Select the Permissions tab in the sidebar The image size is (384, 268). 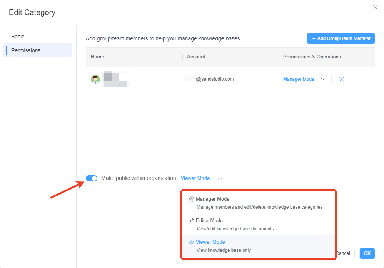click(26, 50)
